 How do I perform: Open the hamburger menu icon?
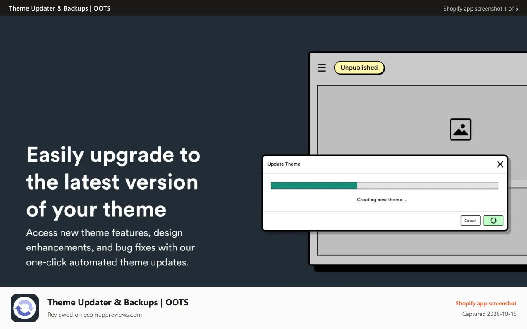(321, 68)
